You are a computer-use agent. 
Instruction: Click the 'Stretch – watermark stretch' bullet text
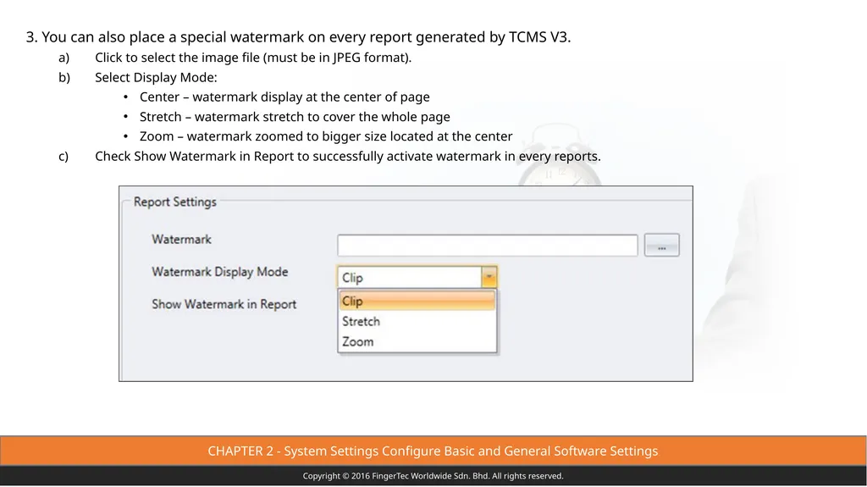295,117
